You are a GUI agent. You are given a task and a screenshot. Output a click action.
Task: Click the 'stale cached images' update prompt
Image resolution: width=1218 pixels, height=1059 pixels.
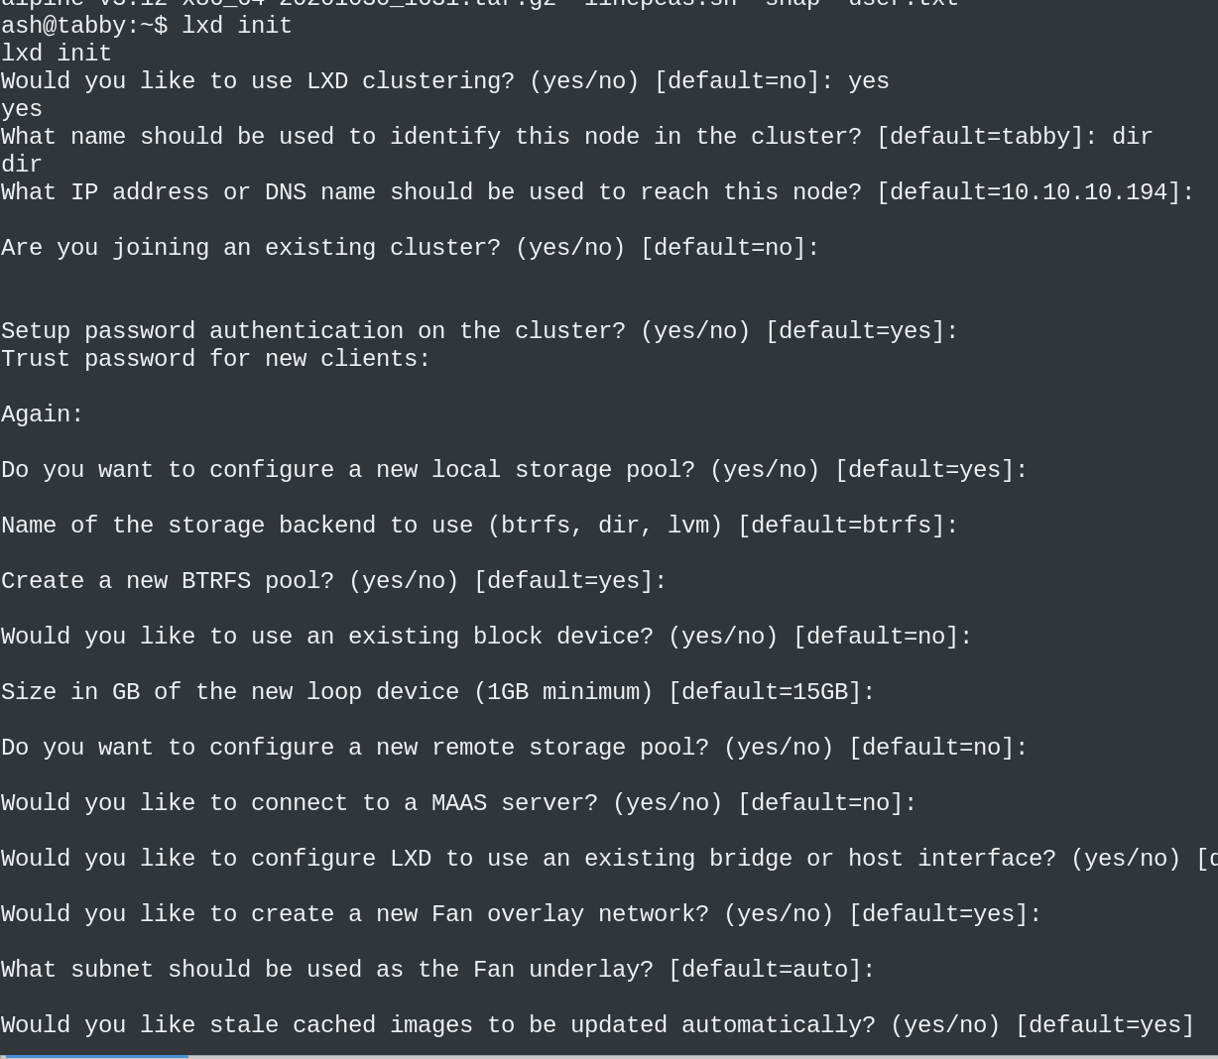(597, 1024)
